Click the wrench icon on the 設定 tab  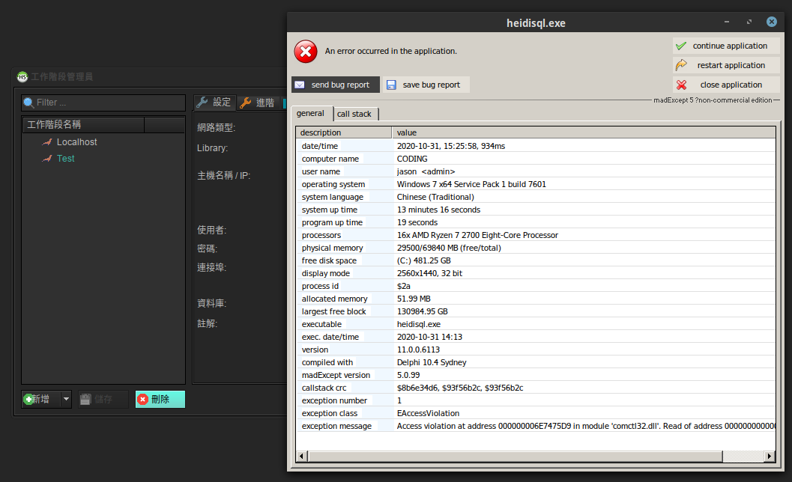202,103
